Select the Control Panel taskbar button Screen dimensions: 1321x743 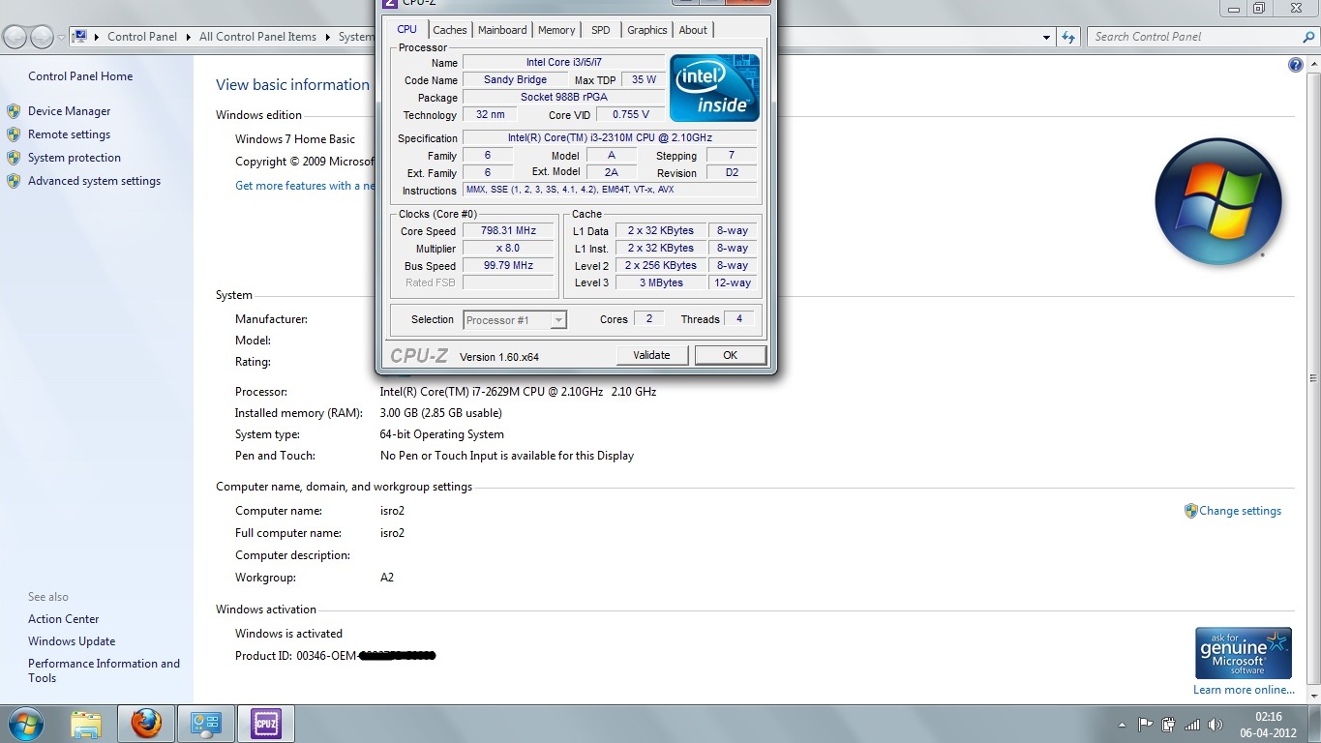(x=205, y=724)
